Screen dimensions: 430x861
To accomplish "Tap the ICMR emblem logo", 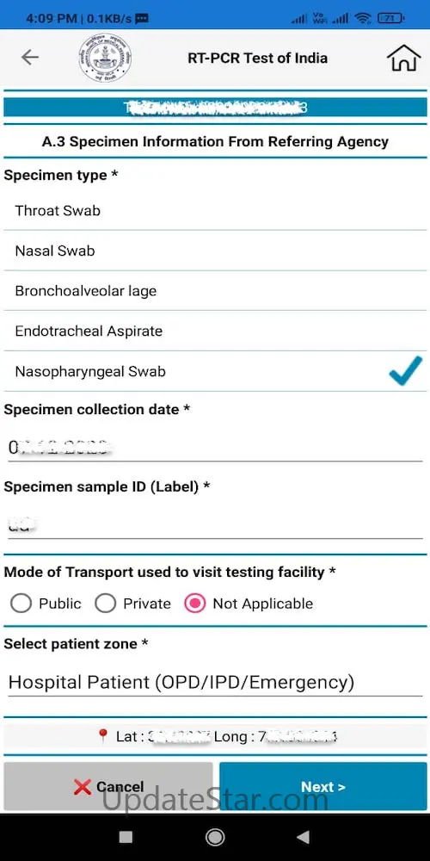I will tap(105, 58).
